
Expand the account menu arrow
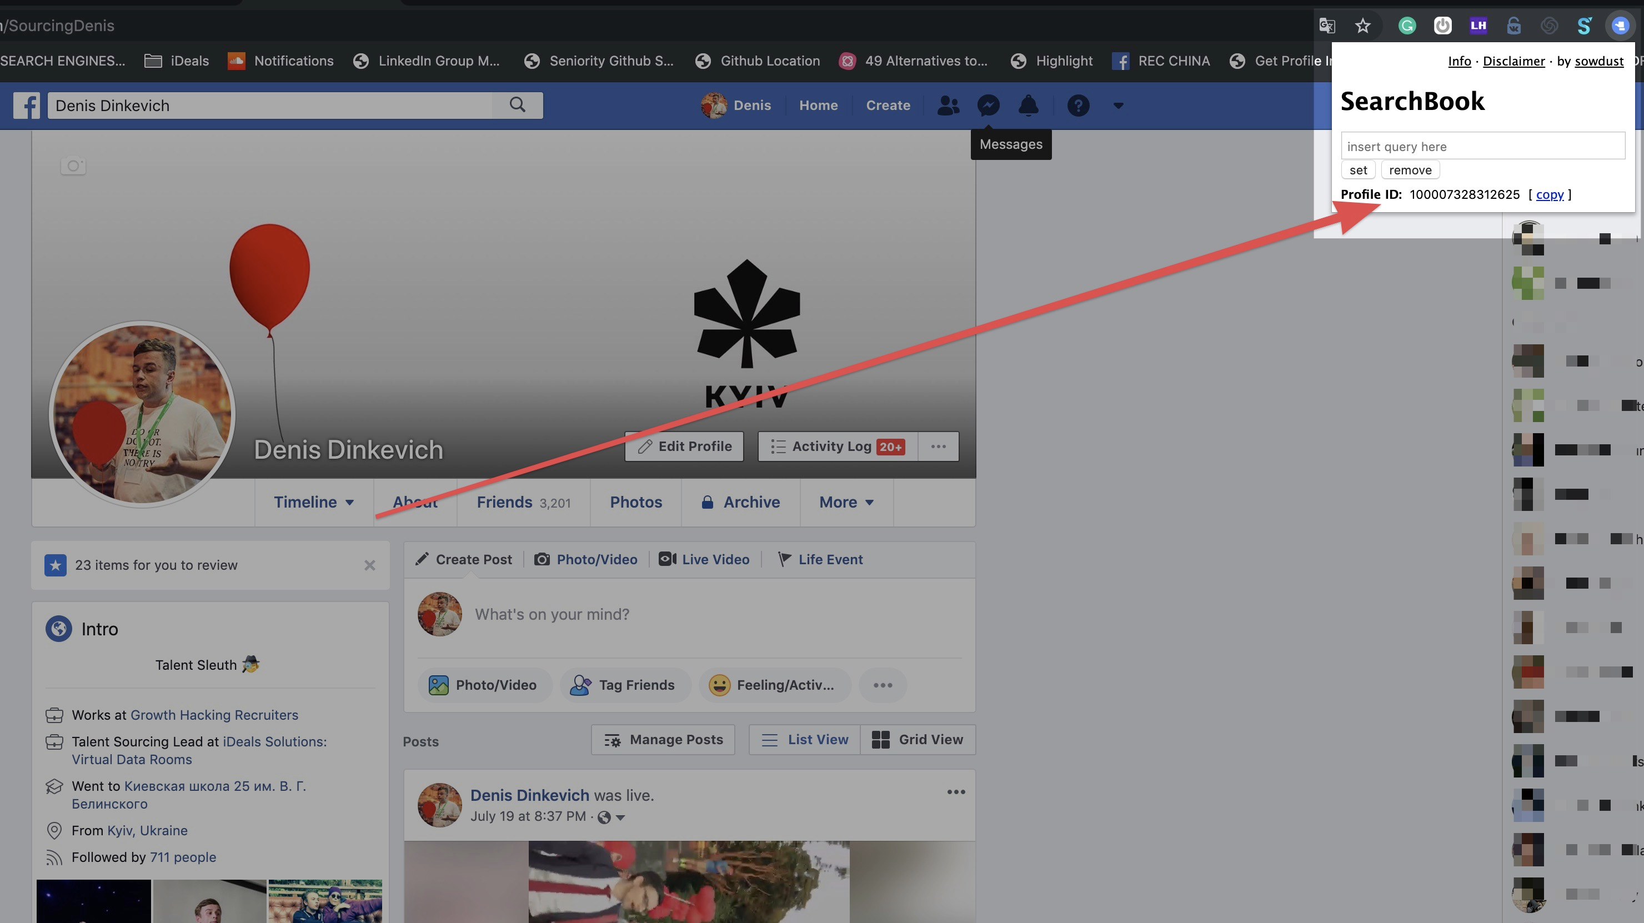[1118, 106]
